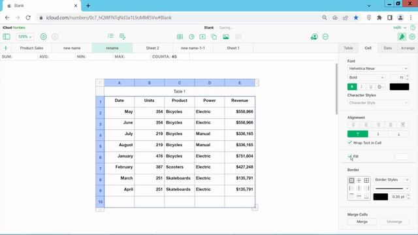Switch to the Data tab
418x235 pixels.
387,48
